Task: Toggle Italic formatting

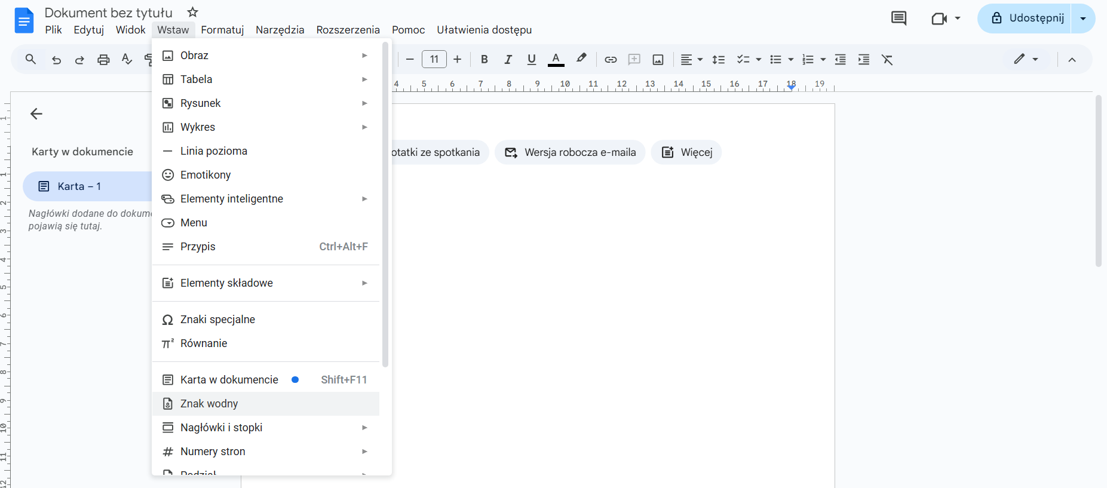Action: [x=508, y=60]
